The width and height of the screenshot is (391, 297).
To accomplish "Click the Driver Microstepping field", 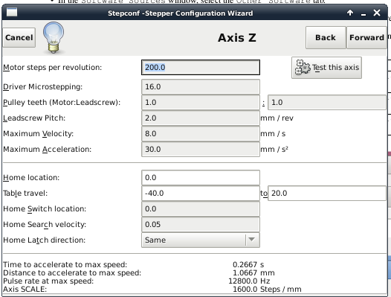I will pyautogui.click(x=201, y=86).
